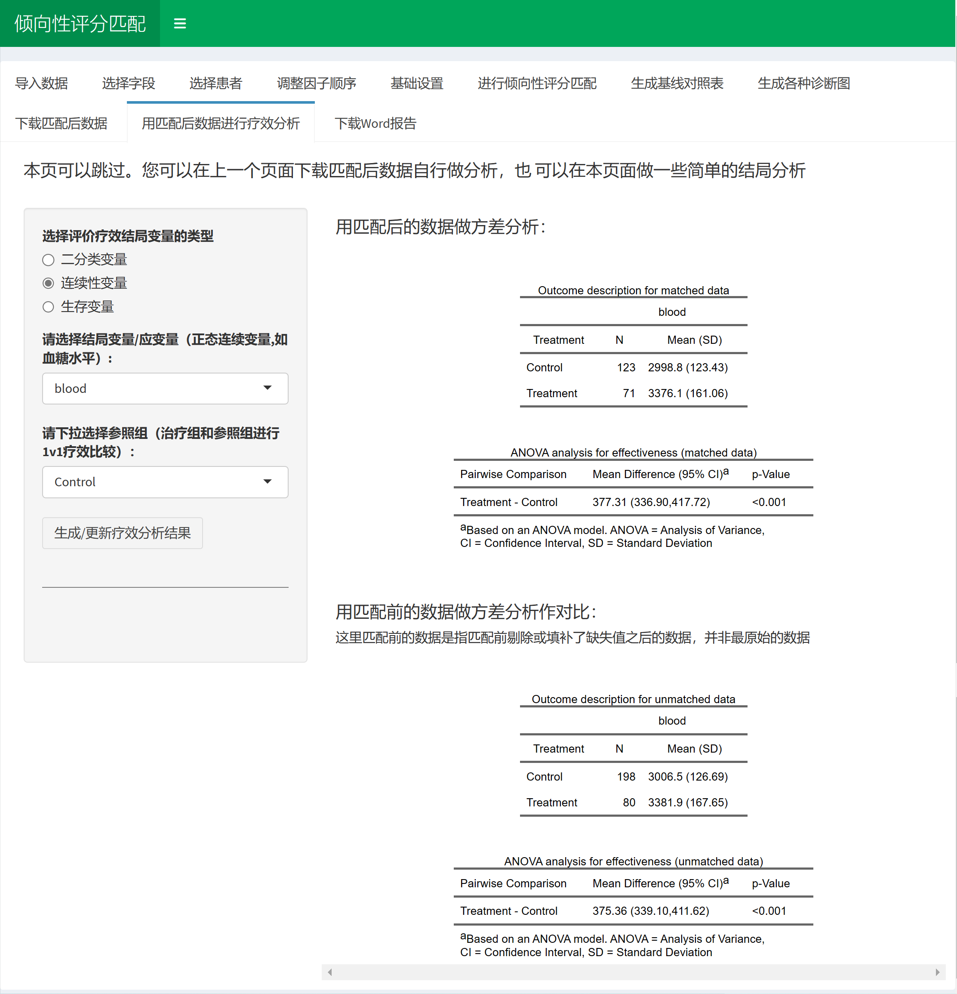Click 'ANOVA analysis for effectiveness (matched data)' title
This screenshot has height=994, width=957.
click(x=633, y=452)
